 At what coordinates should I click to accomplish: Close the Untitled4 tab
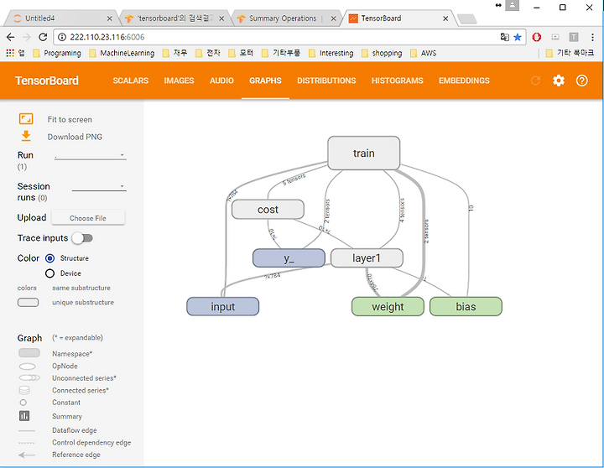click(x=109, y=18)
